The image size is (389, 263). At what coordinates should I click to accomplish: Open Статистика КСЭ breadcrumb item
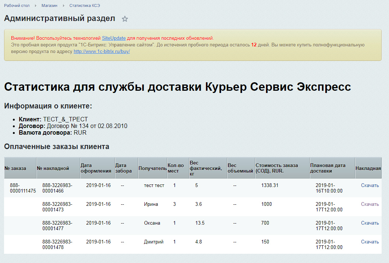click(85, 6)
